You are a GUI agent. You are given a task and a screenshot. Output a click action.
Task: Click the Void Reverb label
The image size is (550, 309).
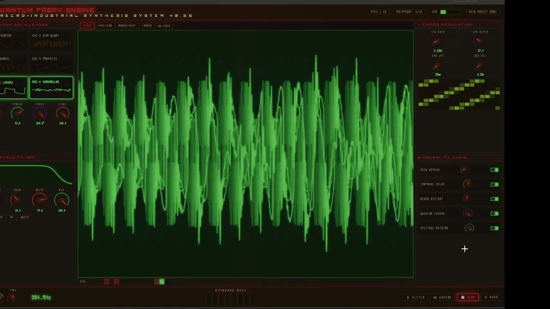pyautogui.click(x=430, y=170)
